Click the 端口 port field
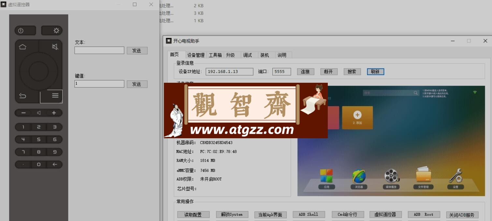This screenshot has height=221, width=492. pos(282,72)
